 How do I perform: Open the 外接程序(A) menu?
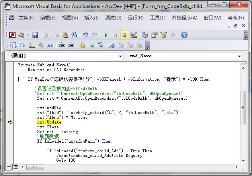[x=184, y=18]
